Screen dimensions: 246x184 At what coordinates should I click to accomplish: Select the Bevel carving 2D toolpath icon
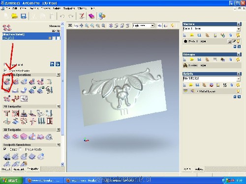(32, 113)
